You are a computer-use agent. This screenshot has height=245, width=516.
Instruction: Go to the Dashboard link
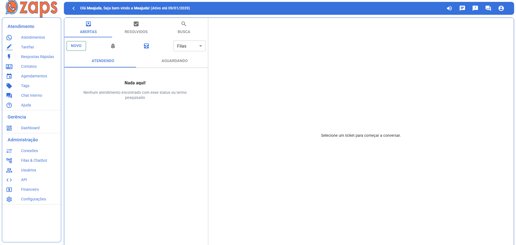tap(30, 128)
